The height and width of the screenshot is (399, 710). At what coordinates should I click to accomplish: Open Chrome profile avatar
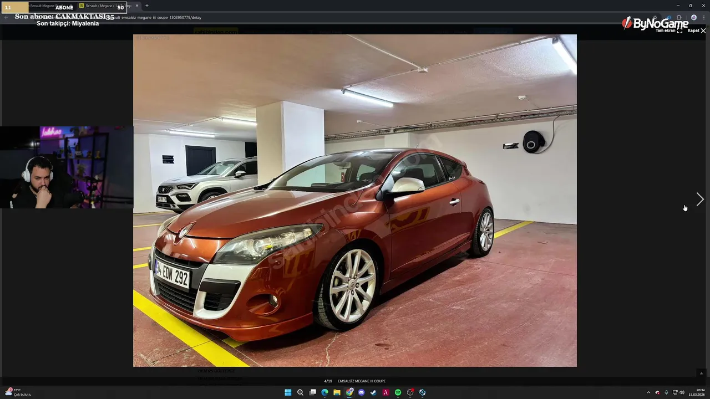click(x=693, y=17)
